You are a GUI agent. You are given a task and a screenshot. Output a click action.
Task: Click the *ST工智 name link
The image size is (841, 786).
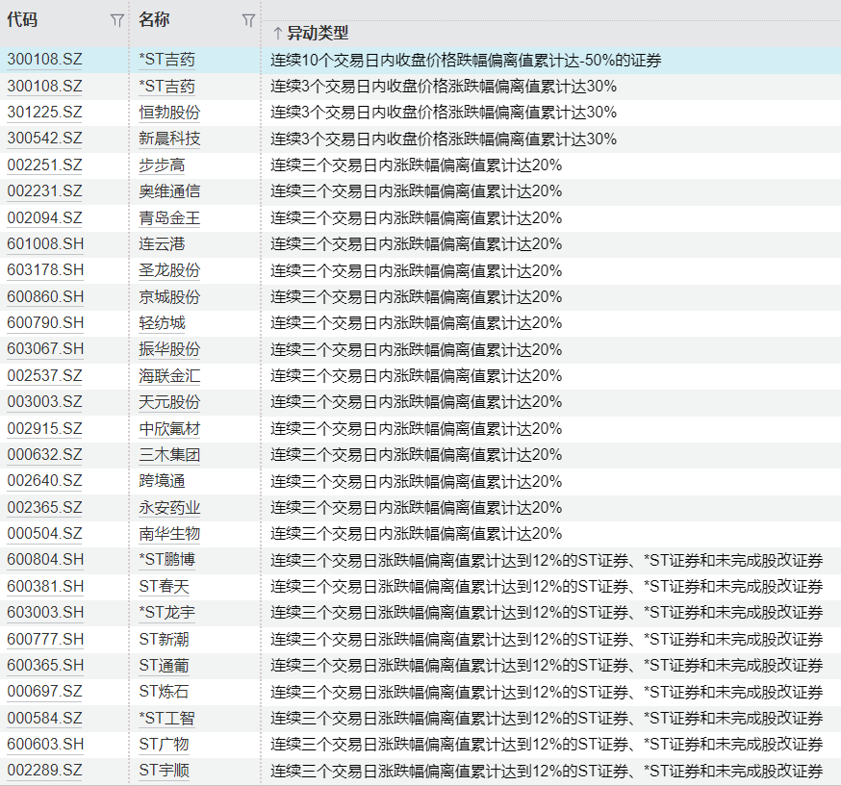(166, 718)
